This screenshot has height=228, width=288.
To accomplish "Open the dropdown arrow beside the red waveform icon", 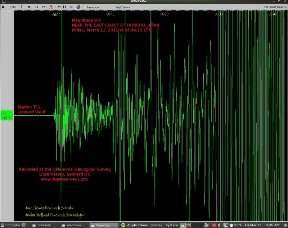I will click(x=55, y=7).
